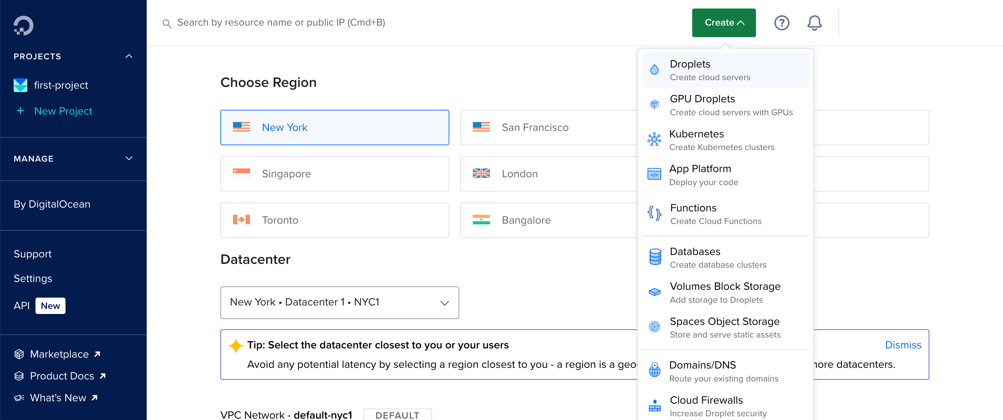Click the Databases cylinder icon
The height and width of the screenshot is (420, 1003).
655,257
